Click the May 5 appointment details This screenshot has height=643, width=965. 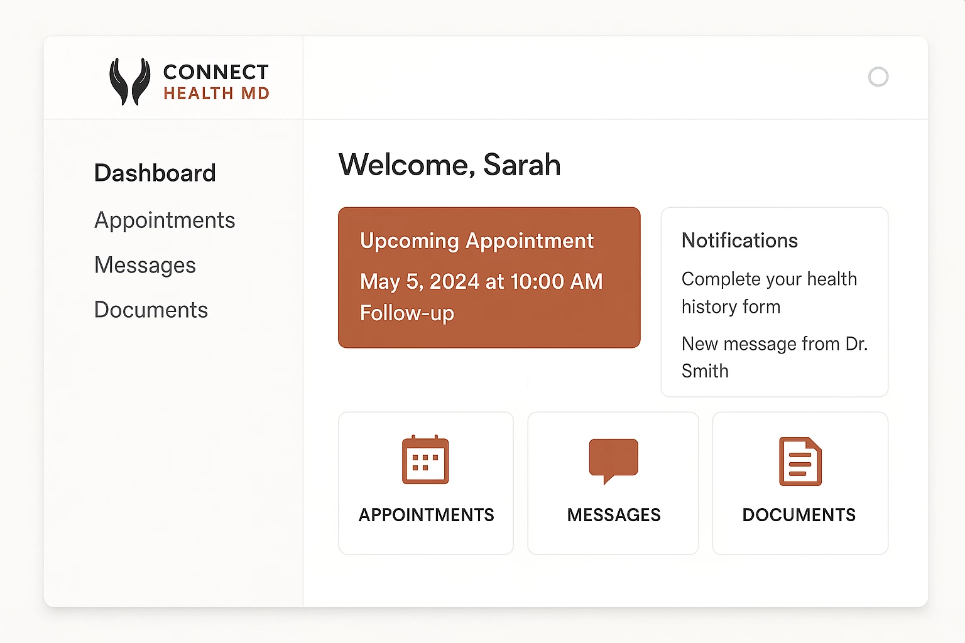click(481, 281)
